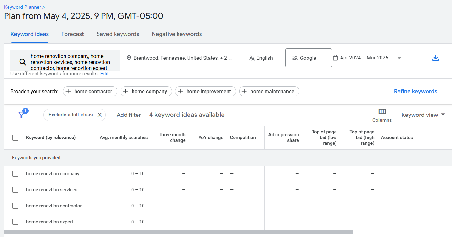Click the search magnifier icon
Screen dimensions: 452x237
coord(23,62)
